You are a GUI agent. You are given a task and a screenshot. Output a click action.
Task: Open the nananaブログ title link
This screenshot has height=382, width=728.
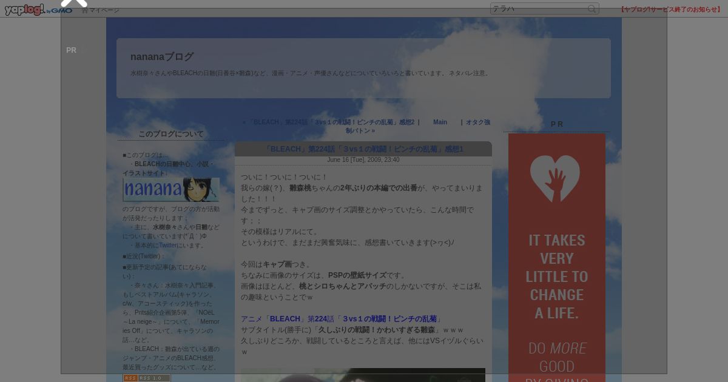(x=162, y=56)
